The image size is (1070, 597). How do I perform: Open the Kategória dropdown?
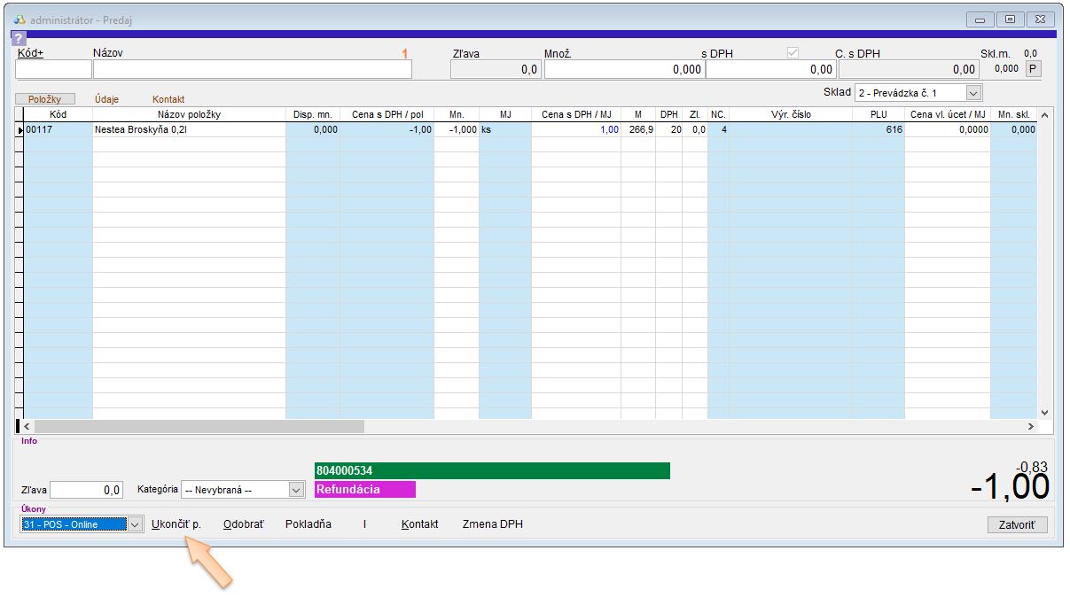point(296,490)
